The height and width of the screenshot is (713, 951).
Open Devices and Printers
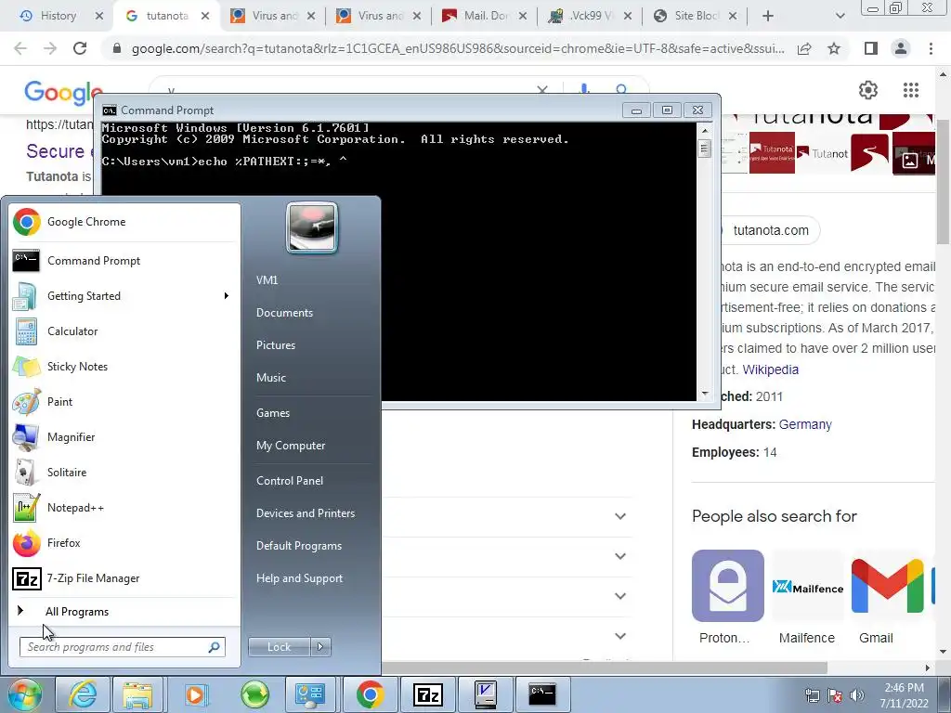click(x=306, y=513)
